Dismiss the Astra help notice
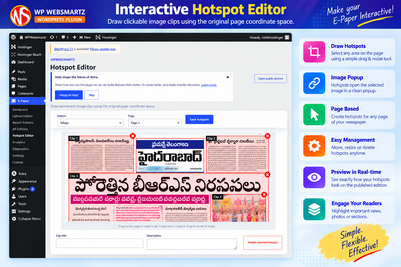401x267 pixels. [x=228, y=77]
